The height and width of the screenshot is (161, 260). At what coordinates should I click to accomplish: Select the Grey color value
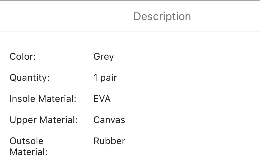point(103,57)
